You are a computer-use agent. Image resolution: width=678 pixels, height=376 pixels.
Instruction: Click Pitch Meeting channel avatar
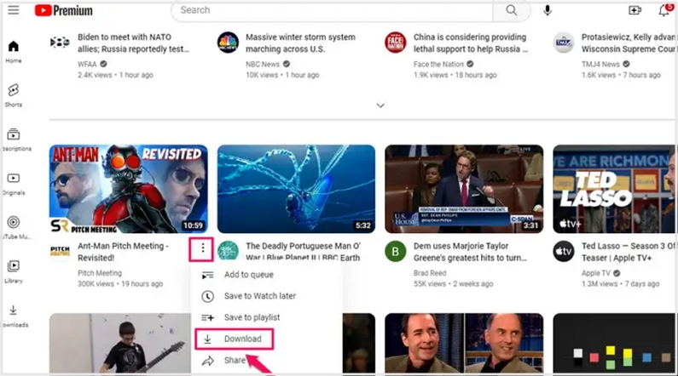click(x=60, y=251)
